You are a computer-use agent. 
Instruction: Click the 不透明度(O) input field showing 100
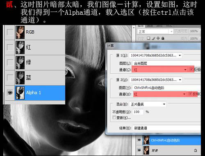[138, 112]
